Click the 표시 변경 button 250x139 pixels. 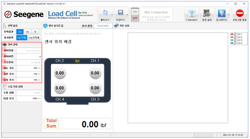click(x=87, y=26)
